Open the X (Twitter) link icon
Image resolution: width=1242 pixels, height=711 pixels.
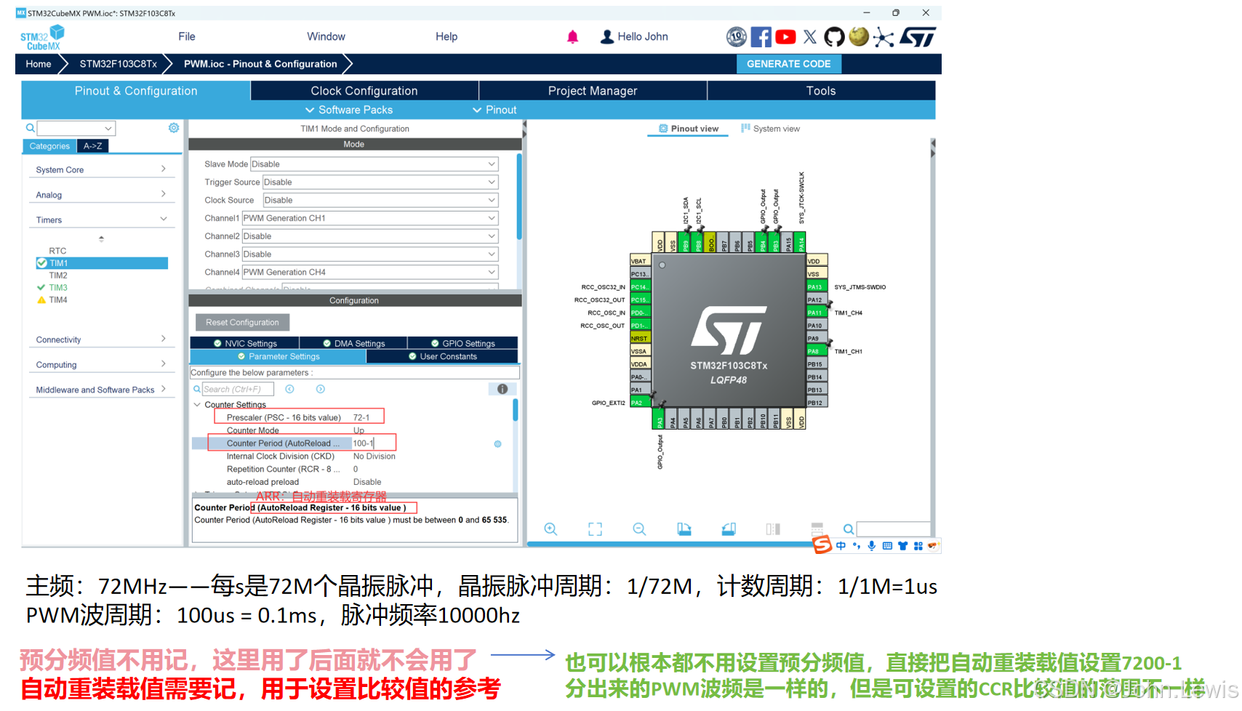pos(810,37)
